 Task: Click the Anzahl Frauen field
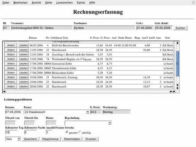pos(49,132)
